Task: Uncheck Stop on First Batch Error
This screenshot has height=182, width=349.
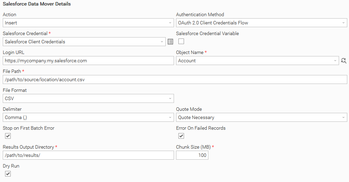Action: (8, 136)
